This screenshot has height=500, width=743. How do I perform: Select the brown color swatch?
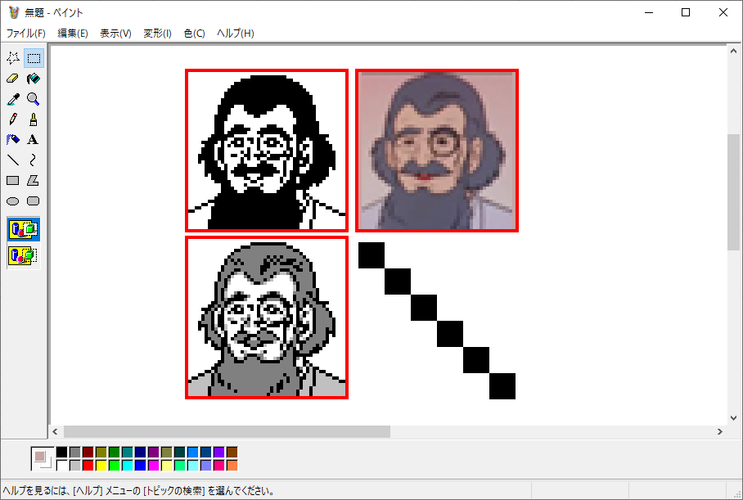point(232,453)
